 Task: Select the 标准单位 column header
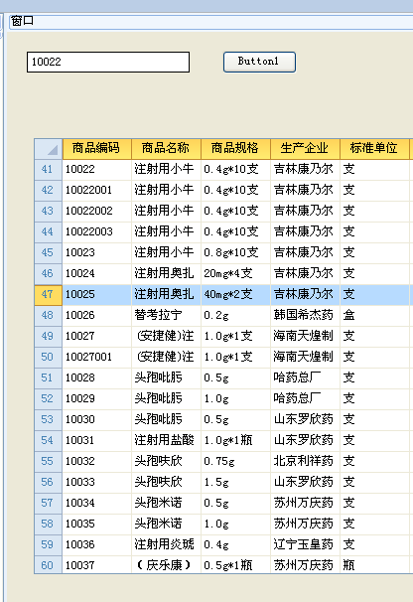pos(374,149)
